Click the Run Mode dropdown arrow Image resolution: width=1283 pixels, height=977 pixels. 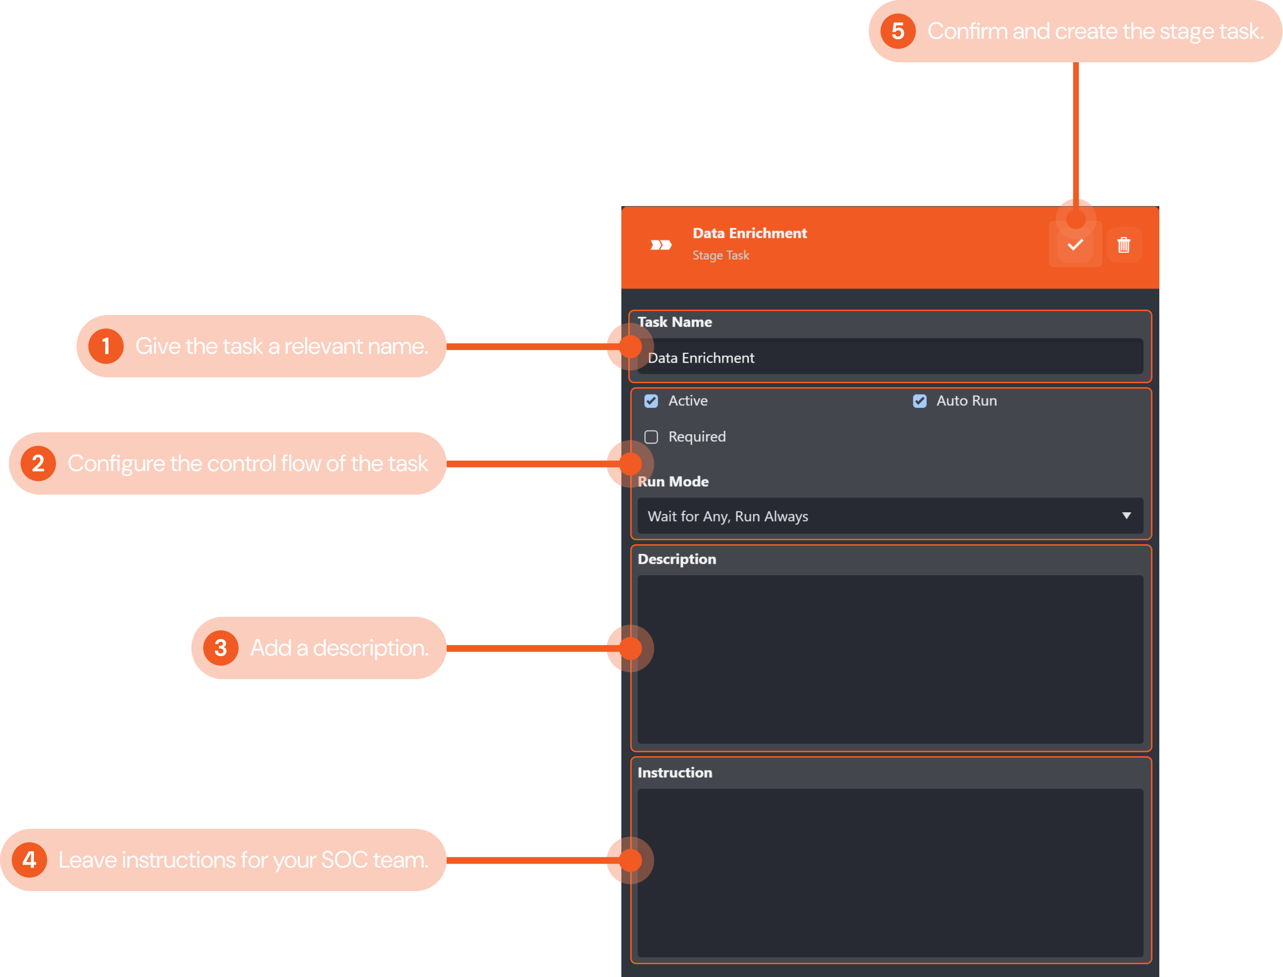(1126, 516)
